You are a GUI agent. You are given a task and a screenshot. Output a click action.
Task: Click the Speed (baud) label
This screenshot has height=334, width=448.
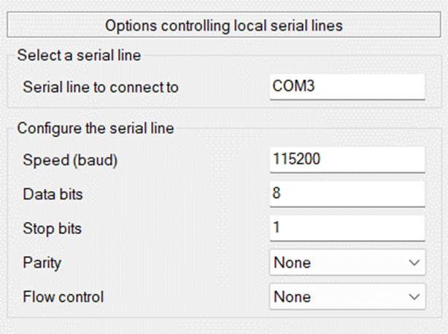pyautogui.click(x=70, y=160)
